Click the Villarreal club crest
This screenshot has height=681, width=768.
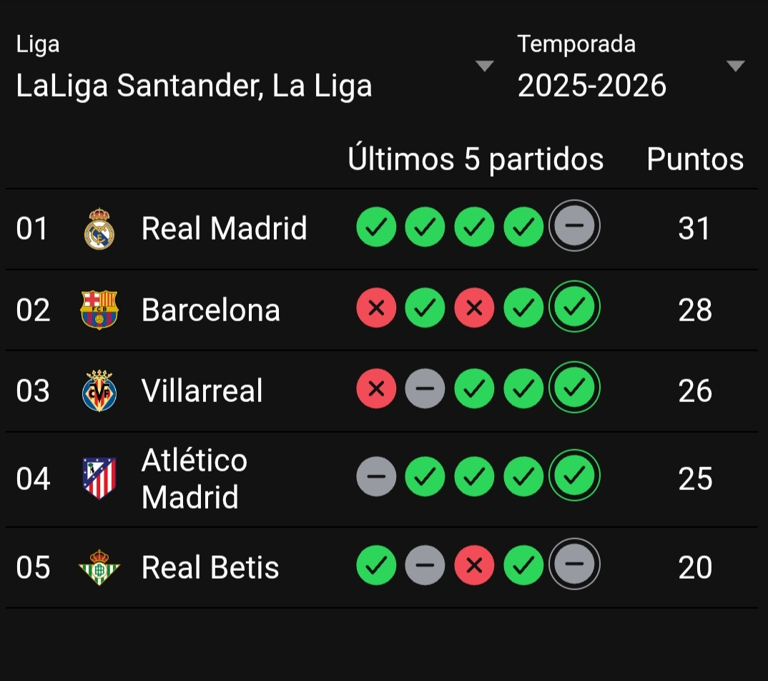pyautogui.click(x=99, y=391)
